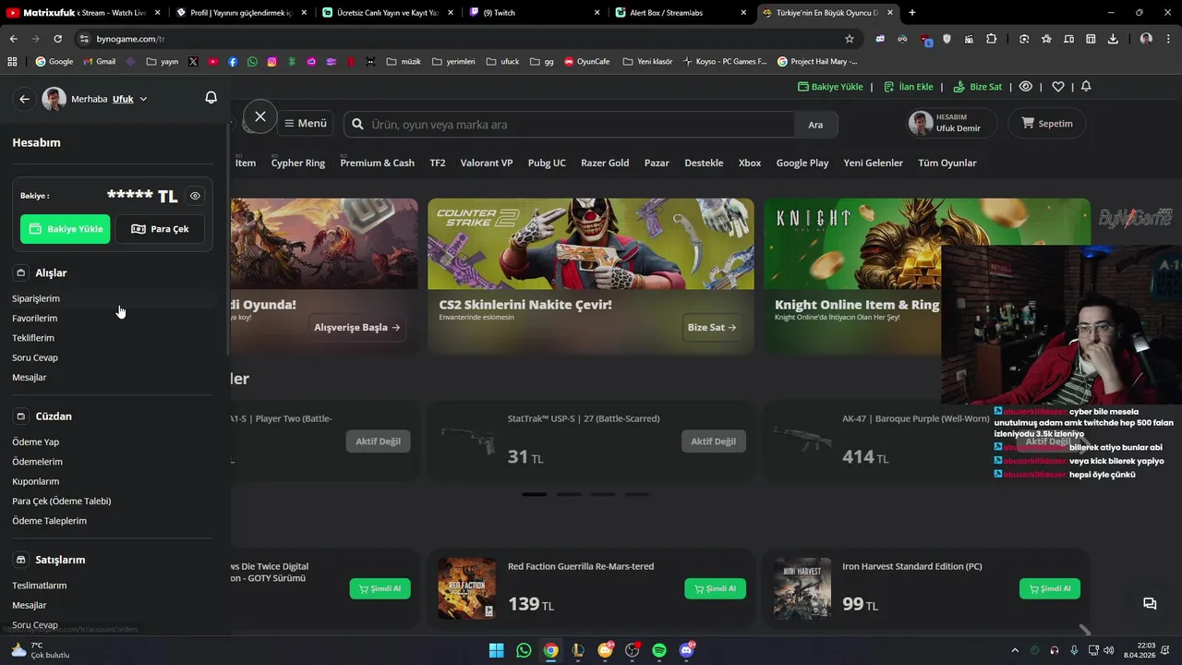Screen dimensions: 1182x665
Task: Reveal the hidden balance with the eye icon
Action: click(195, 196)
